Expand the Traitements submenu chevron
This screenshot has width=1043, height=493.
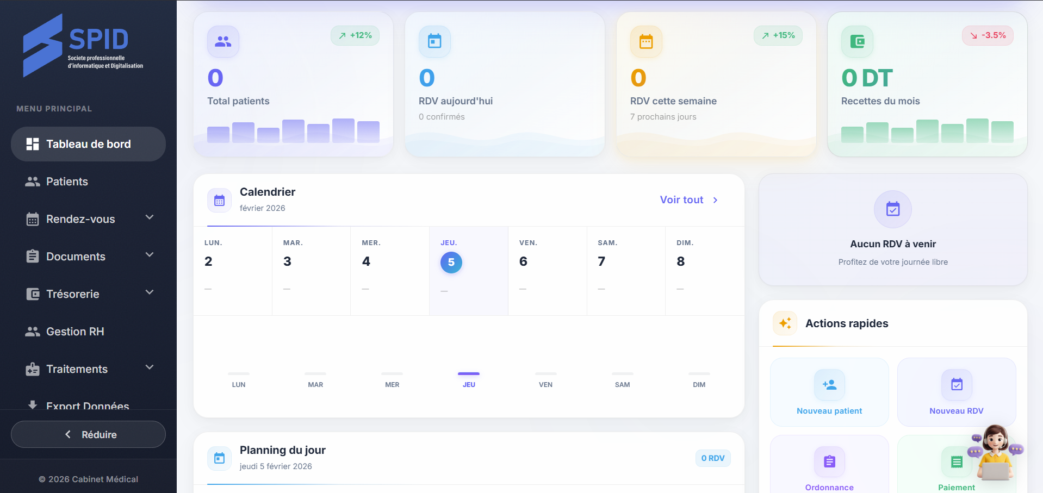tap(150, 368)
